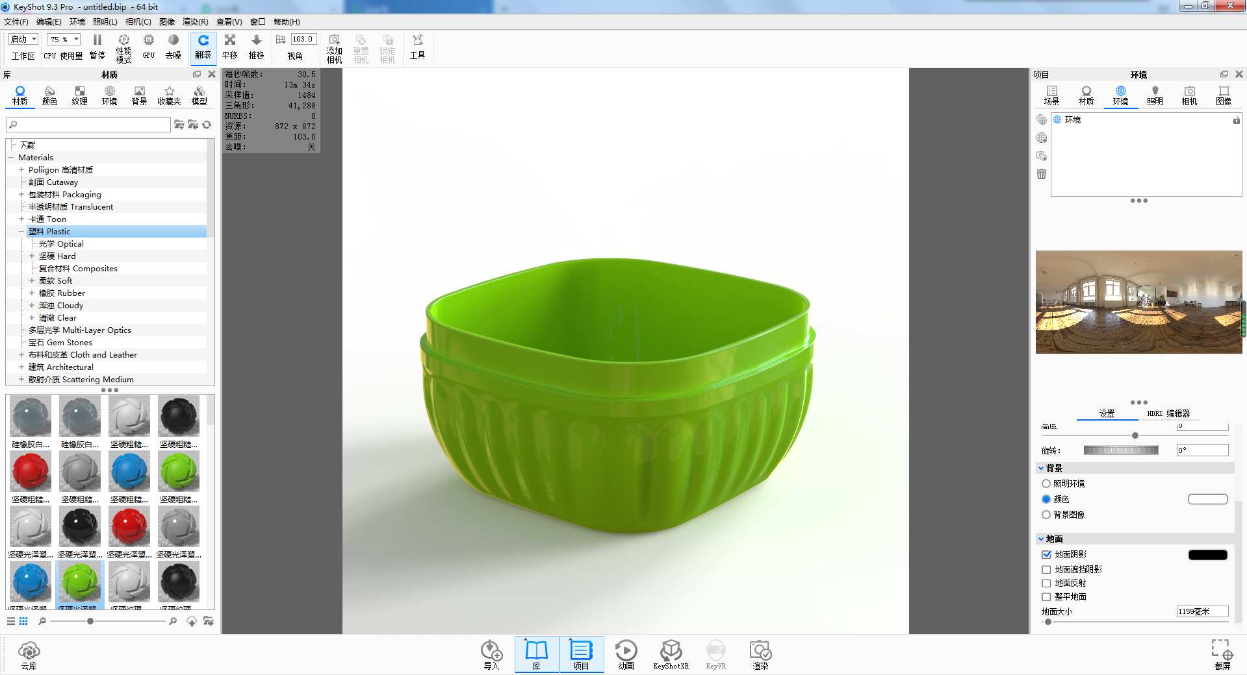Switch to HDRI Editor (HDRI 编辑器) tab
This screenshot has width=1247, height=675.
(1168, 413)
